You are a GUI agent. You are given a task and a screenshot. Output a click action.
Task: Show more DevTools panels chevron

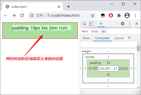(101, 24)
